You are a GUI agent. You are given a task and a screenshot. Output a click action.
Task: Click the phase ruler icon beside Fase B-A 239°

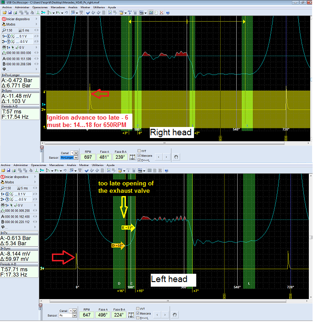point(132,157)
